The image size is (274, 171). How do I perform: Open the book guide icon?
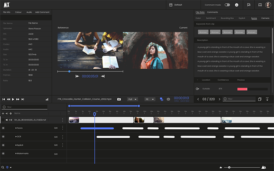(260, 5)
